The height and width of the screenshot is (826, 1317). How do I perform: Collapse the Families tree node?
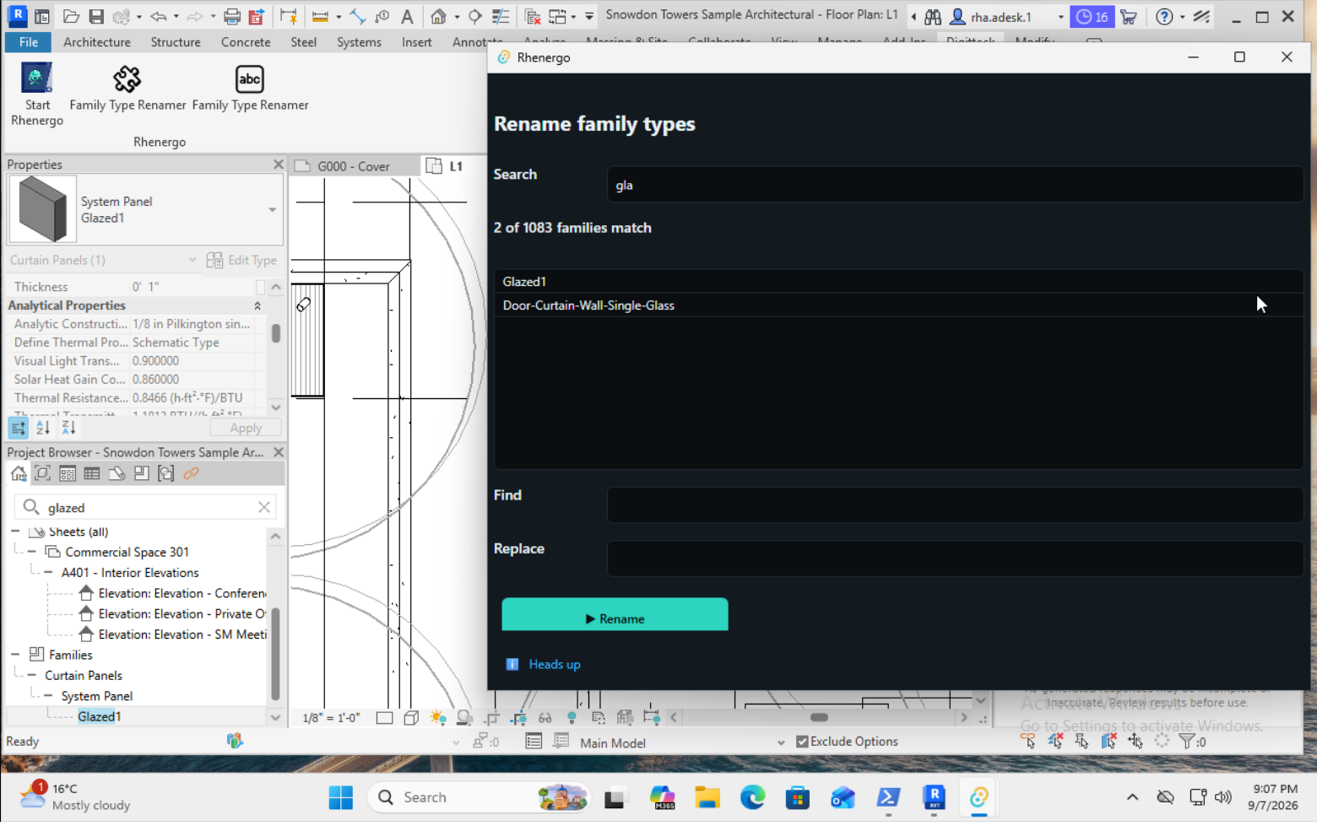[x=15, y=655]
